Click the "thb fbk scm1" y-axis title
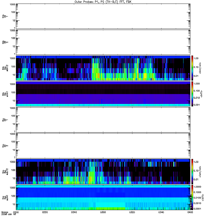Viewport: 206px width, 220px height. [x=5, y=94]
